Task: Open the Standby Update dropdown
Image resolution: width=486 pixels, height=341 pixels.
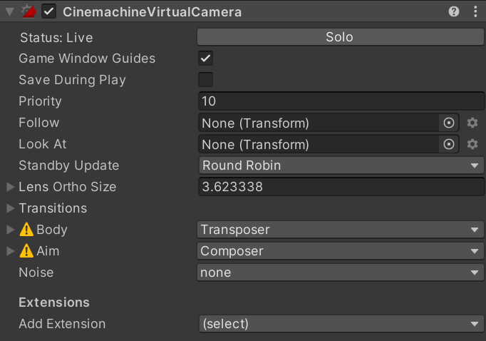Action: click(341, 166)
